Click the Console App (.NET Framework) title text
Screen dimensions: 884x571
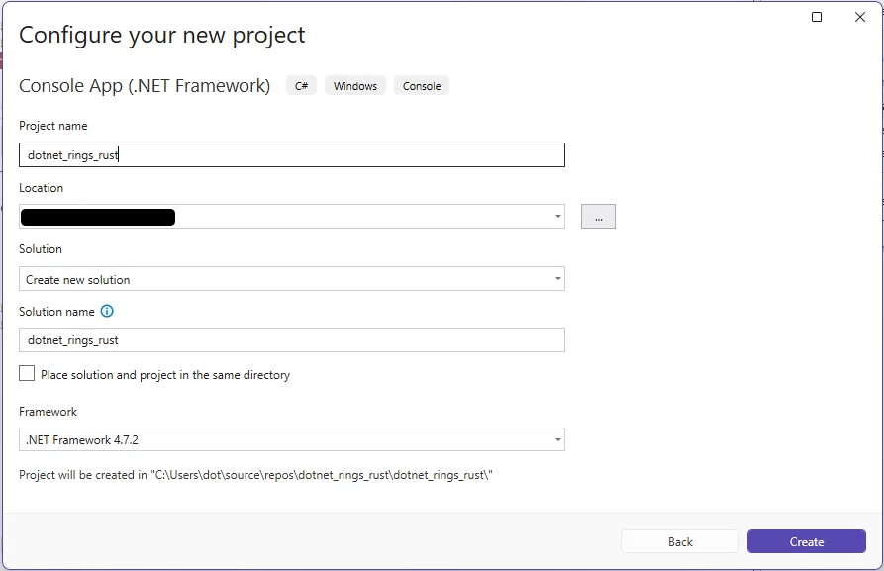[x=145, y=86]
